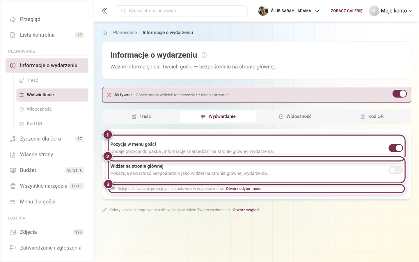Click the info icon of Informacje o wydarzeniu
This screenshot has height=262, width=419.
pos(13,65)
